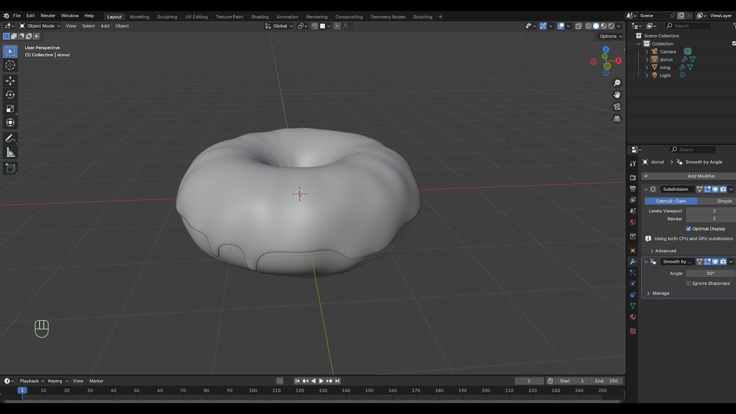
Task: Uncheck the Optimal Display checkbox
Action: (x=689, y=229)
